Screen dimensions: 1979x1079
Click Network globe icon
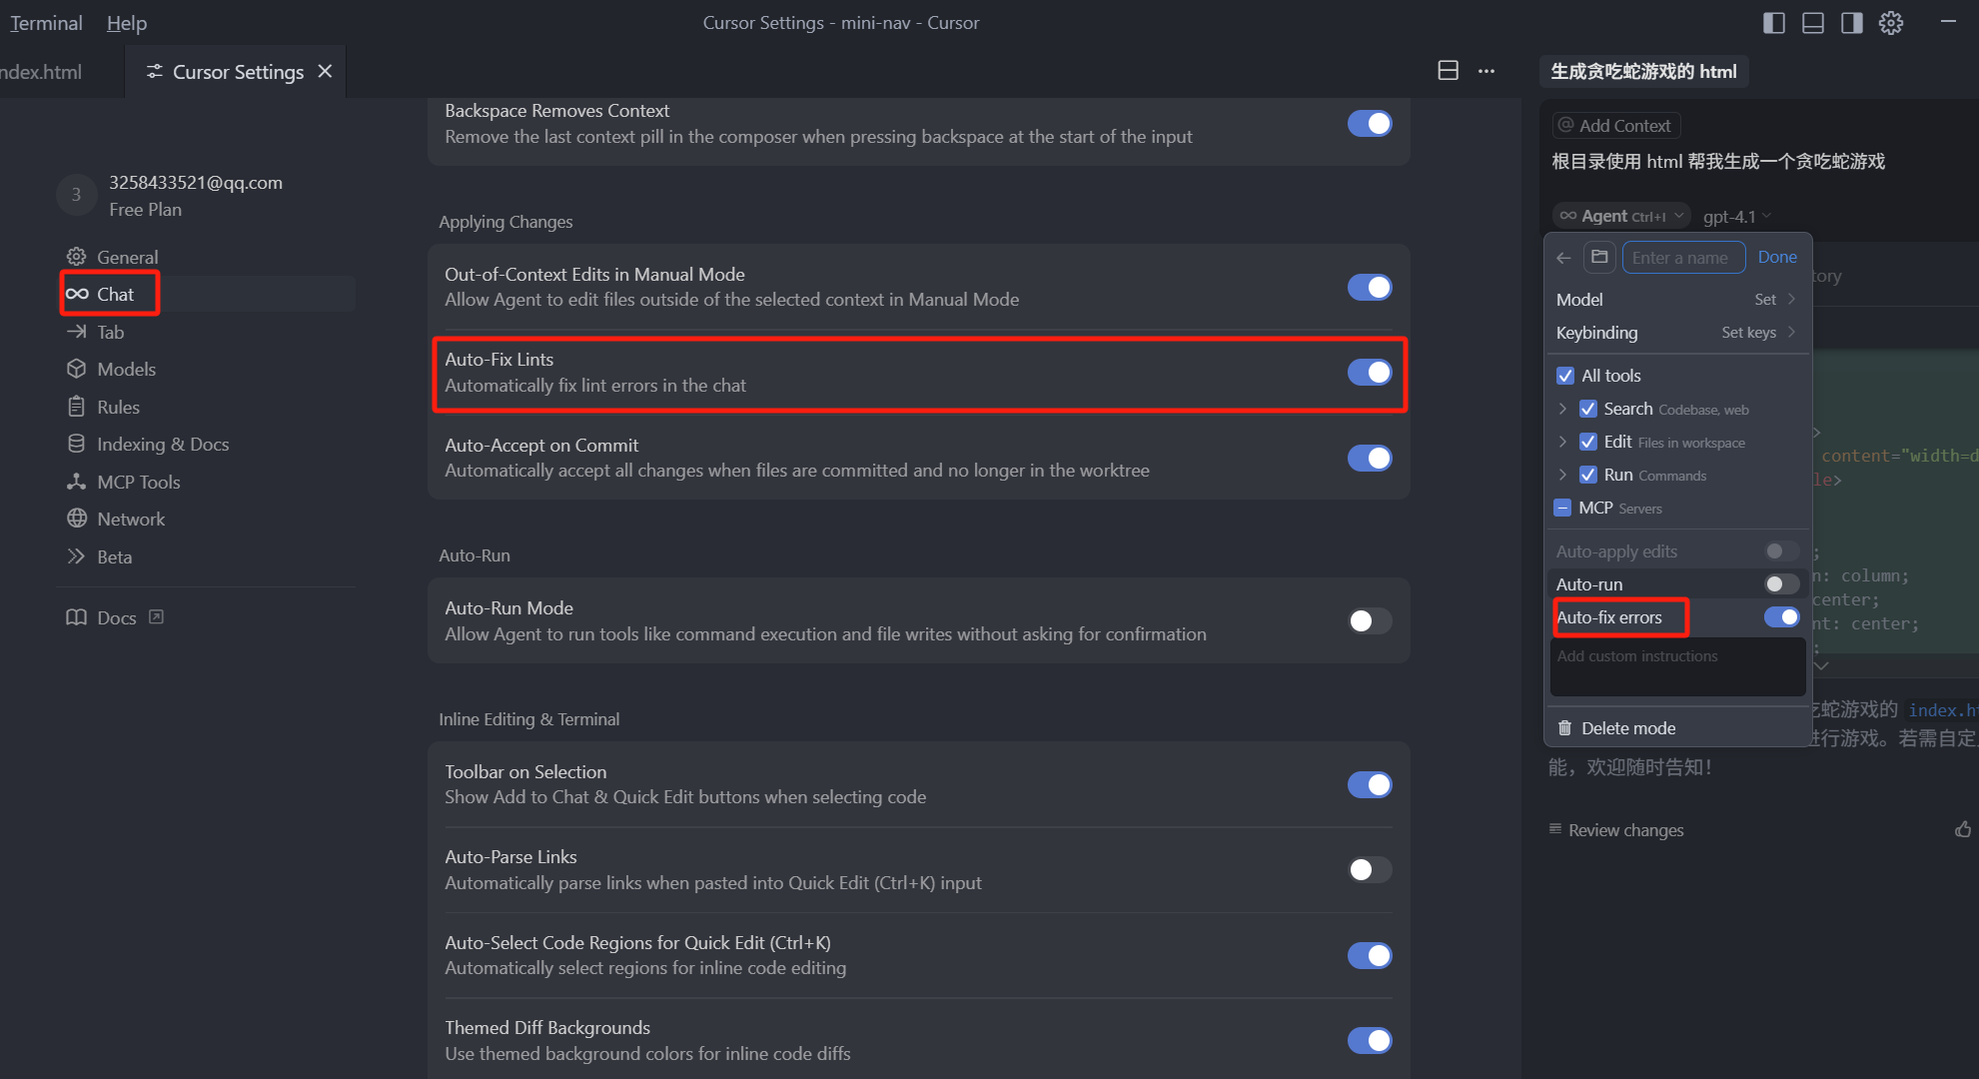(76, 519)
